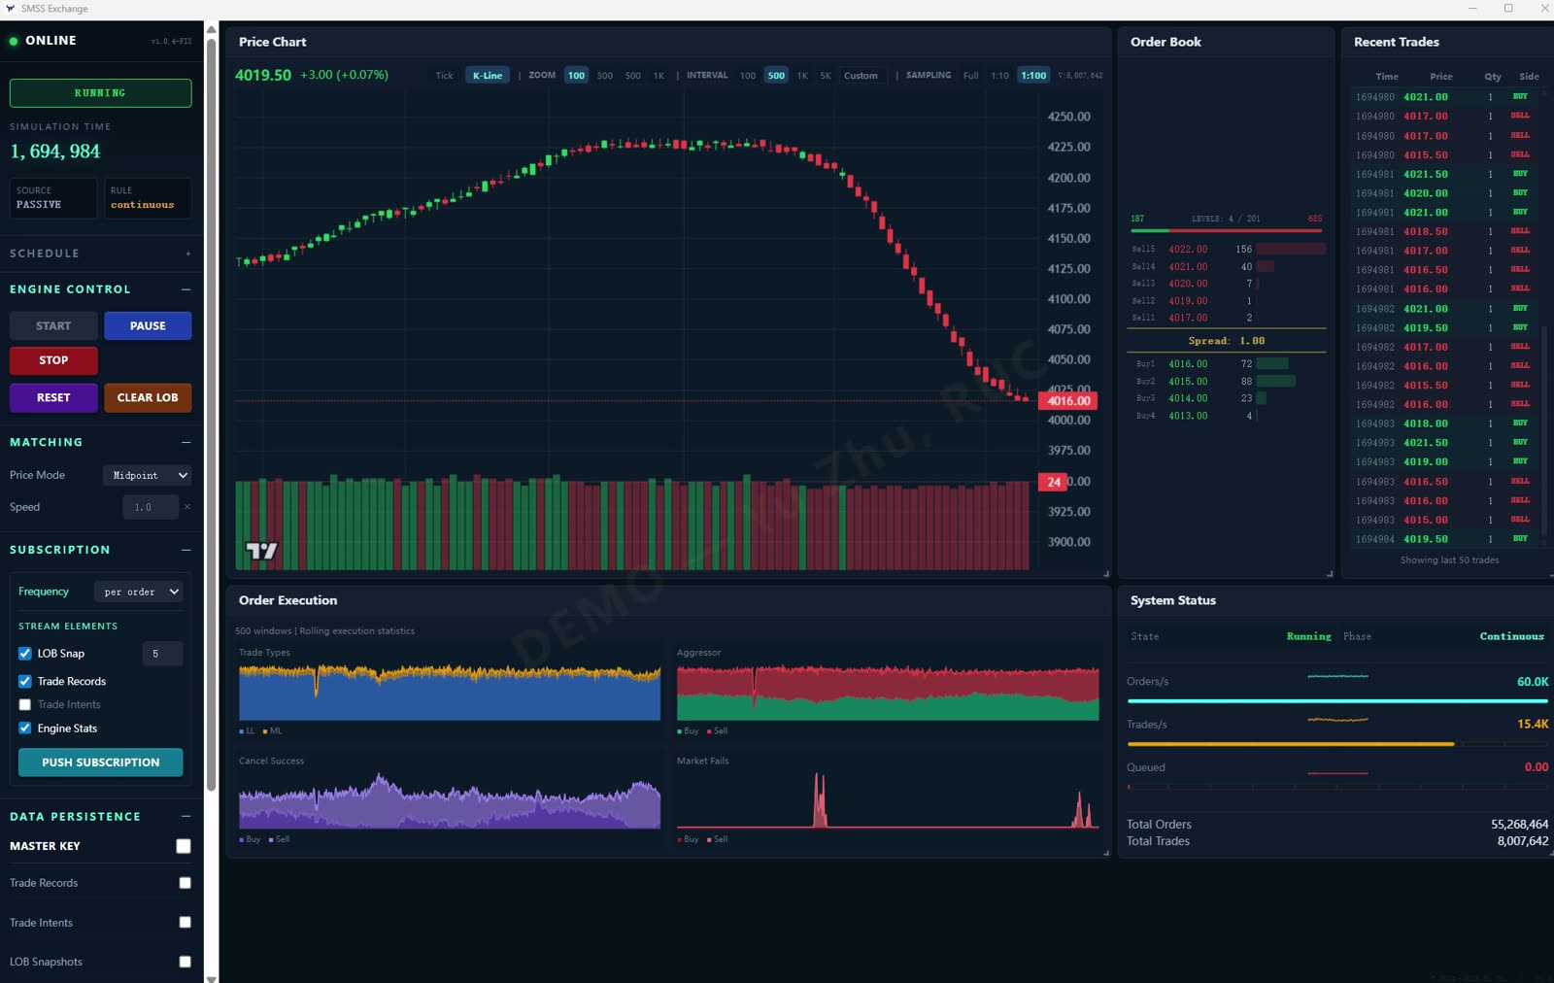Viewport: 1554px width, 983px height.
Task: Click the Market Fails chart
Action: pos(888,799)
